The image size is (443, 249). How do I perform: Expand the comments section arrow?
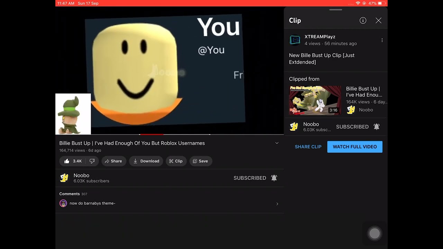tap(277, 204)
